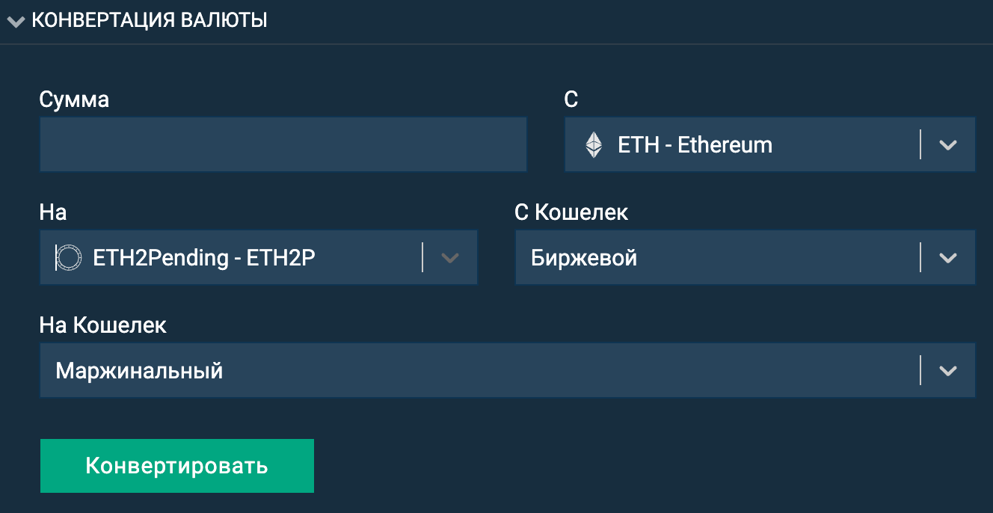Focus the Сумма amount input field

click(283, 144)
